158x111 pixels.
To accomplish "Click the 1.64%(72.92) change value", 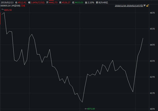I will 38,2.
